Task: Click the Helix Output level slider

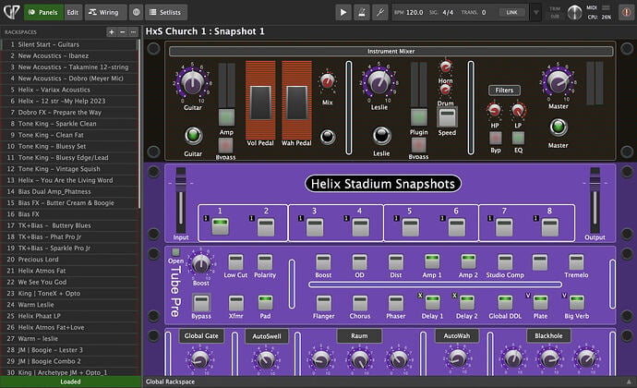Action: 595,200
